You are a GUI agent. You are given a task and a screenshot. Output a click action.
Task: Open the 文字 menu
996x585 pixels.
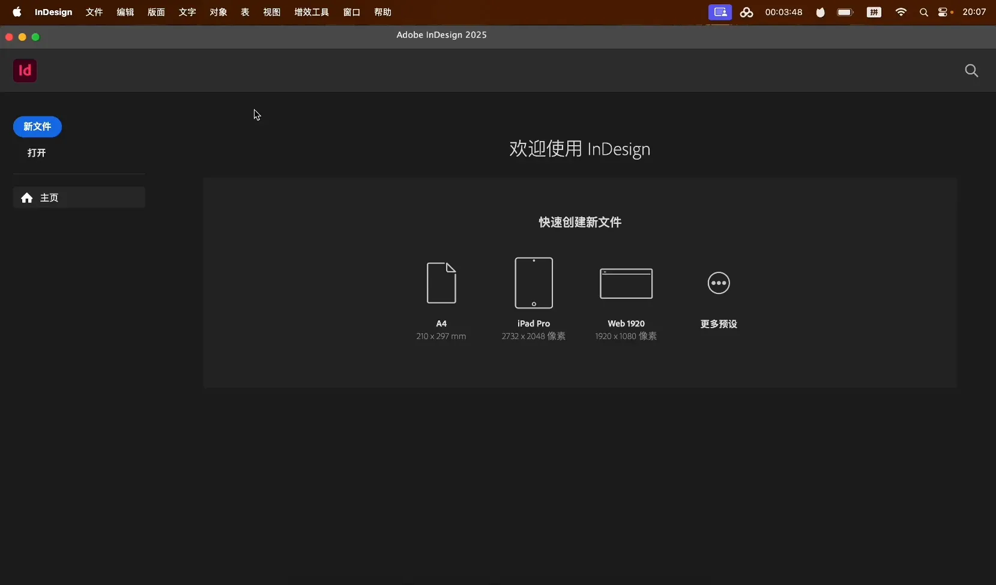[187, 12]
